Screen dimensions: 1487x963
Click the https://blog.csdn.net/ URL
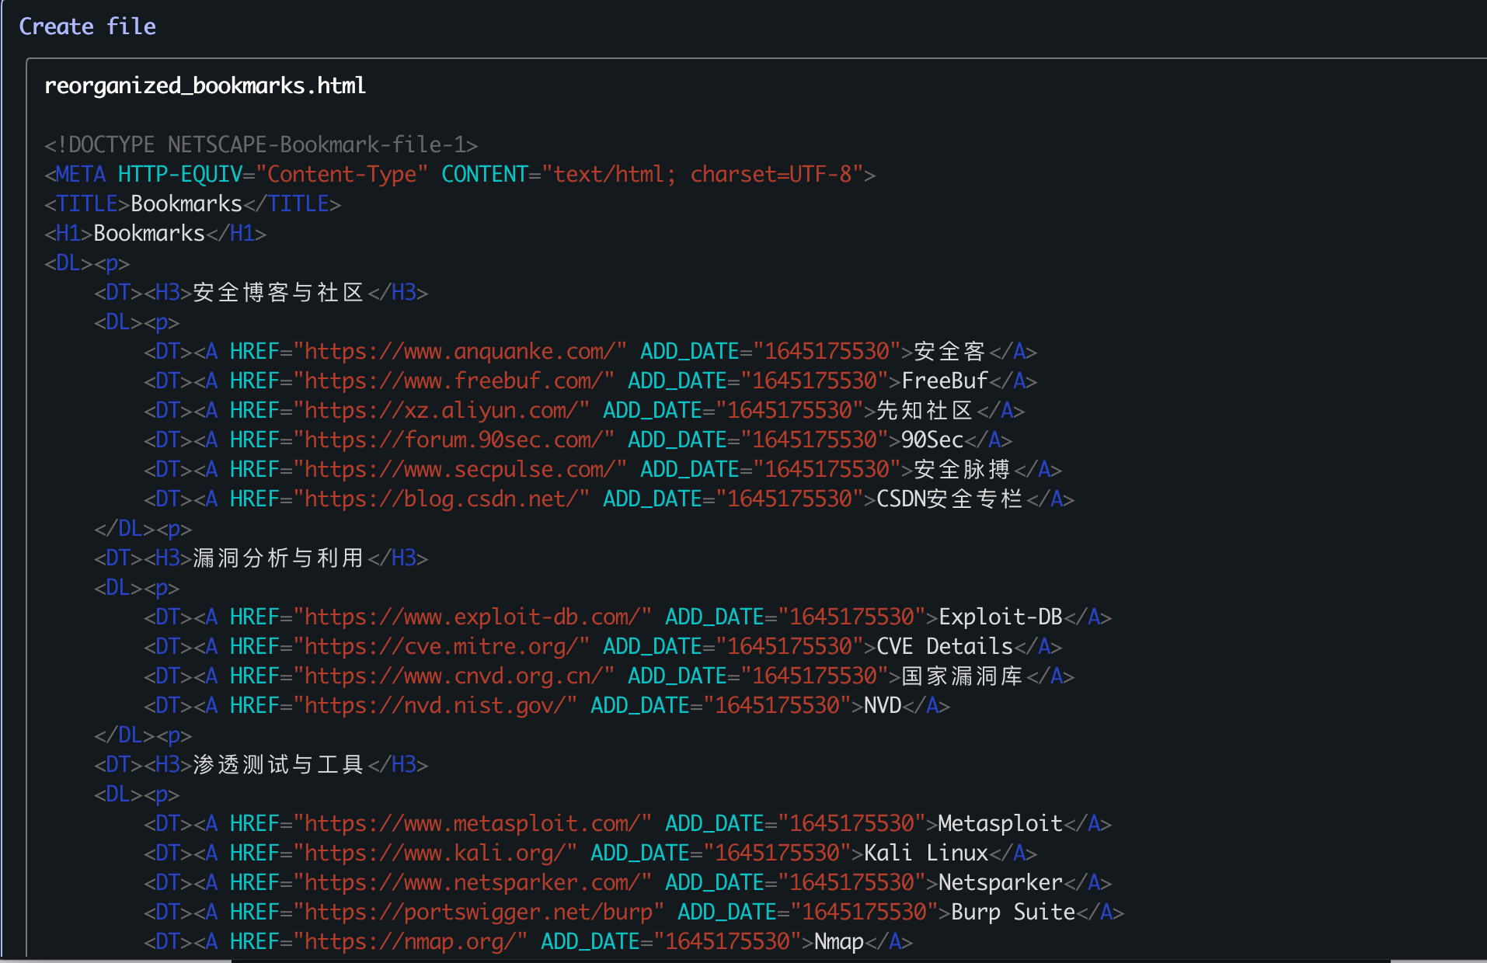click(x=441, y=499)
